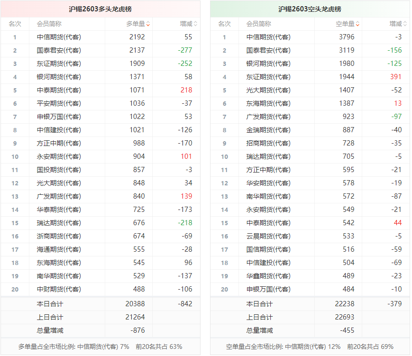Sort long table by 多单量 sort icon
The width and height of the screenshot is (412, 356).
pos(148,24)
